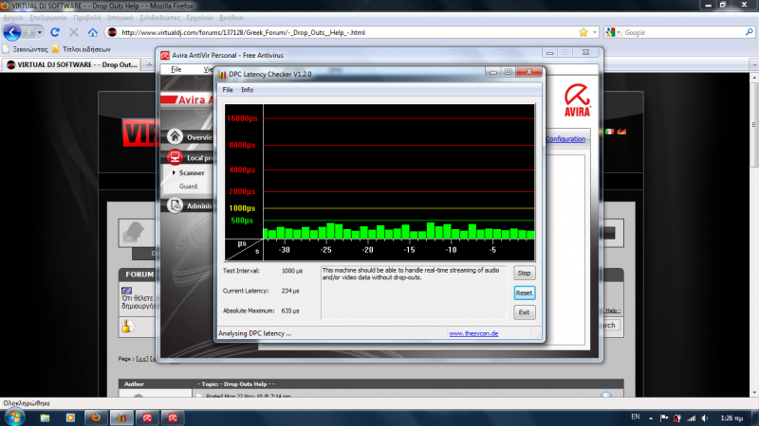Open the File menu in Avira AntiVir window

176,69
